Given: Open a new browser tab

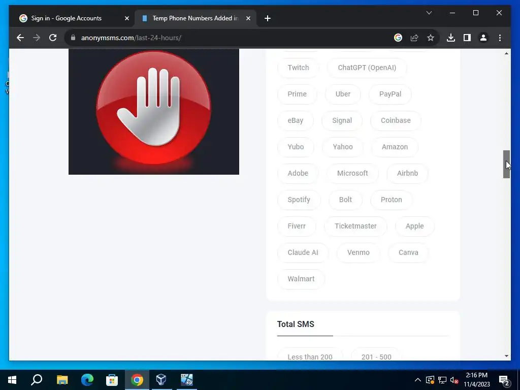Looking at the screenshot, I should (268, 19).
